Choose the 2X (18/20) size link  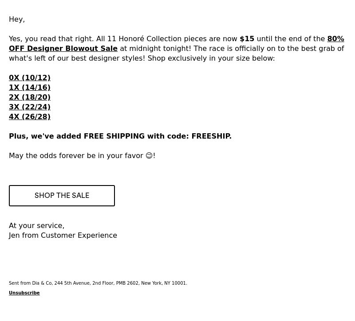point(30,97)
